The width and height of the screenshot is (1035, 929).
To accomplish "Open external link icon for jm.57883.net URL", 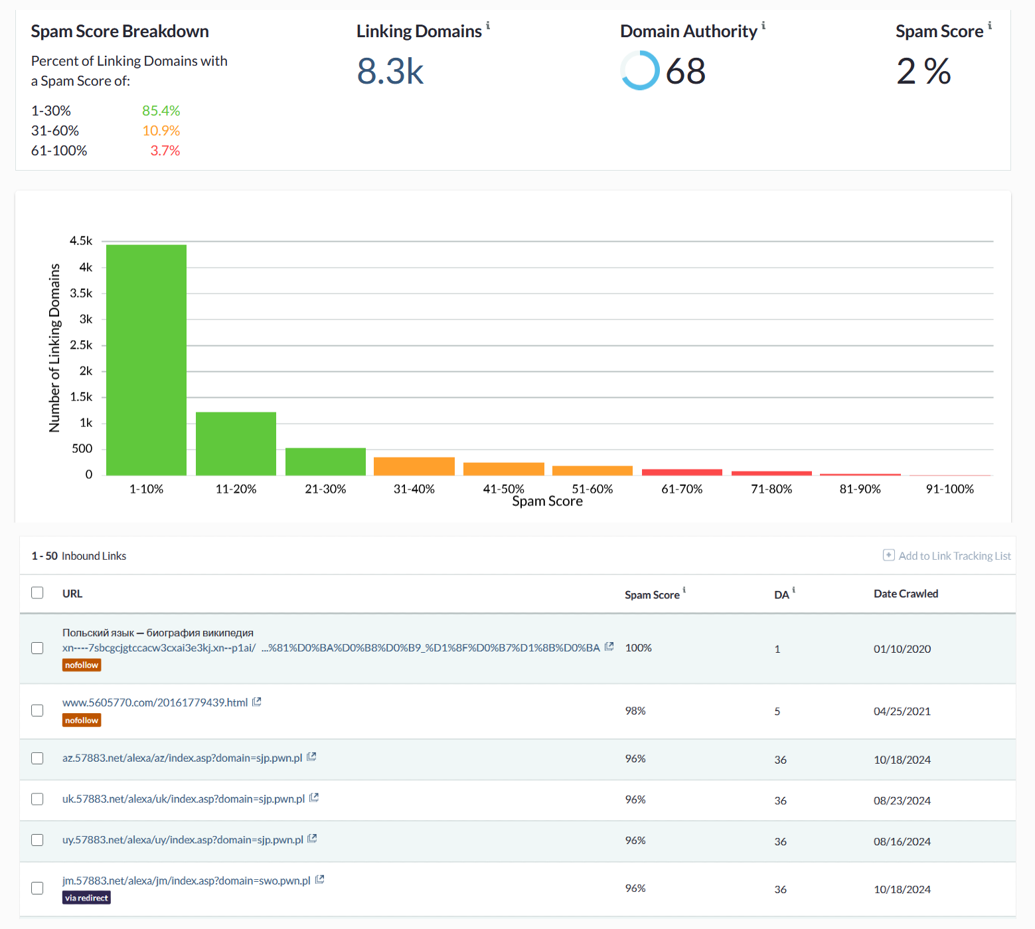I will tap(319, 880).
